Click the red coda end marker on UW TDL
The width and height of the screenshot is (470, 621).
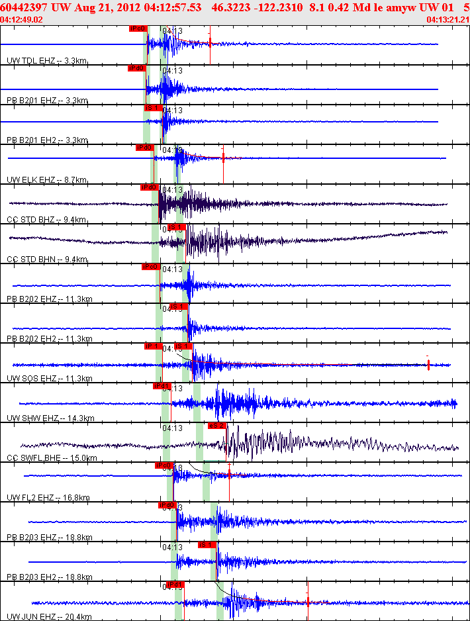coord(211,44)
